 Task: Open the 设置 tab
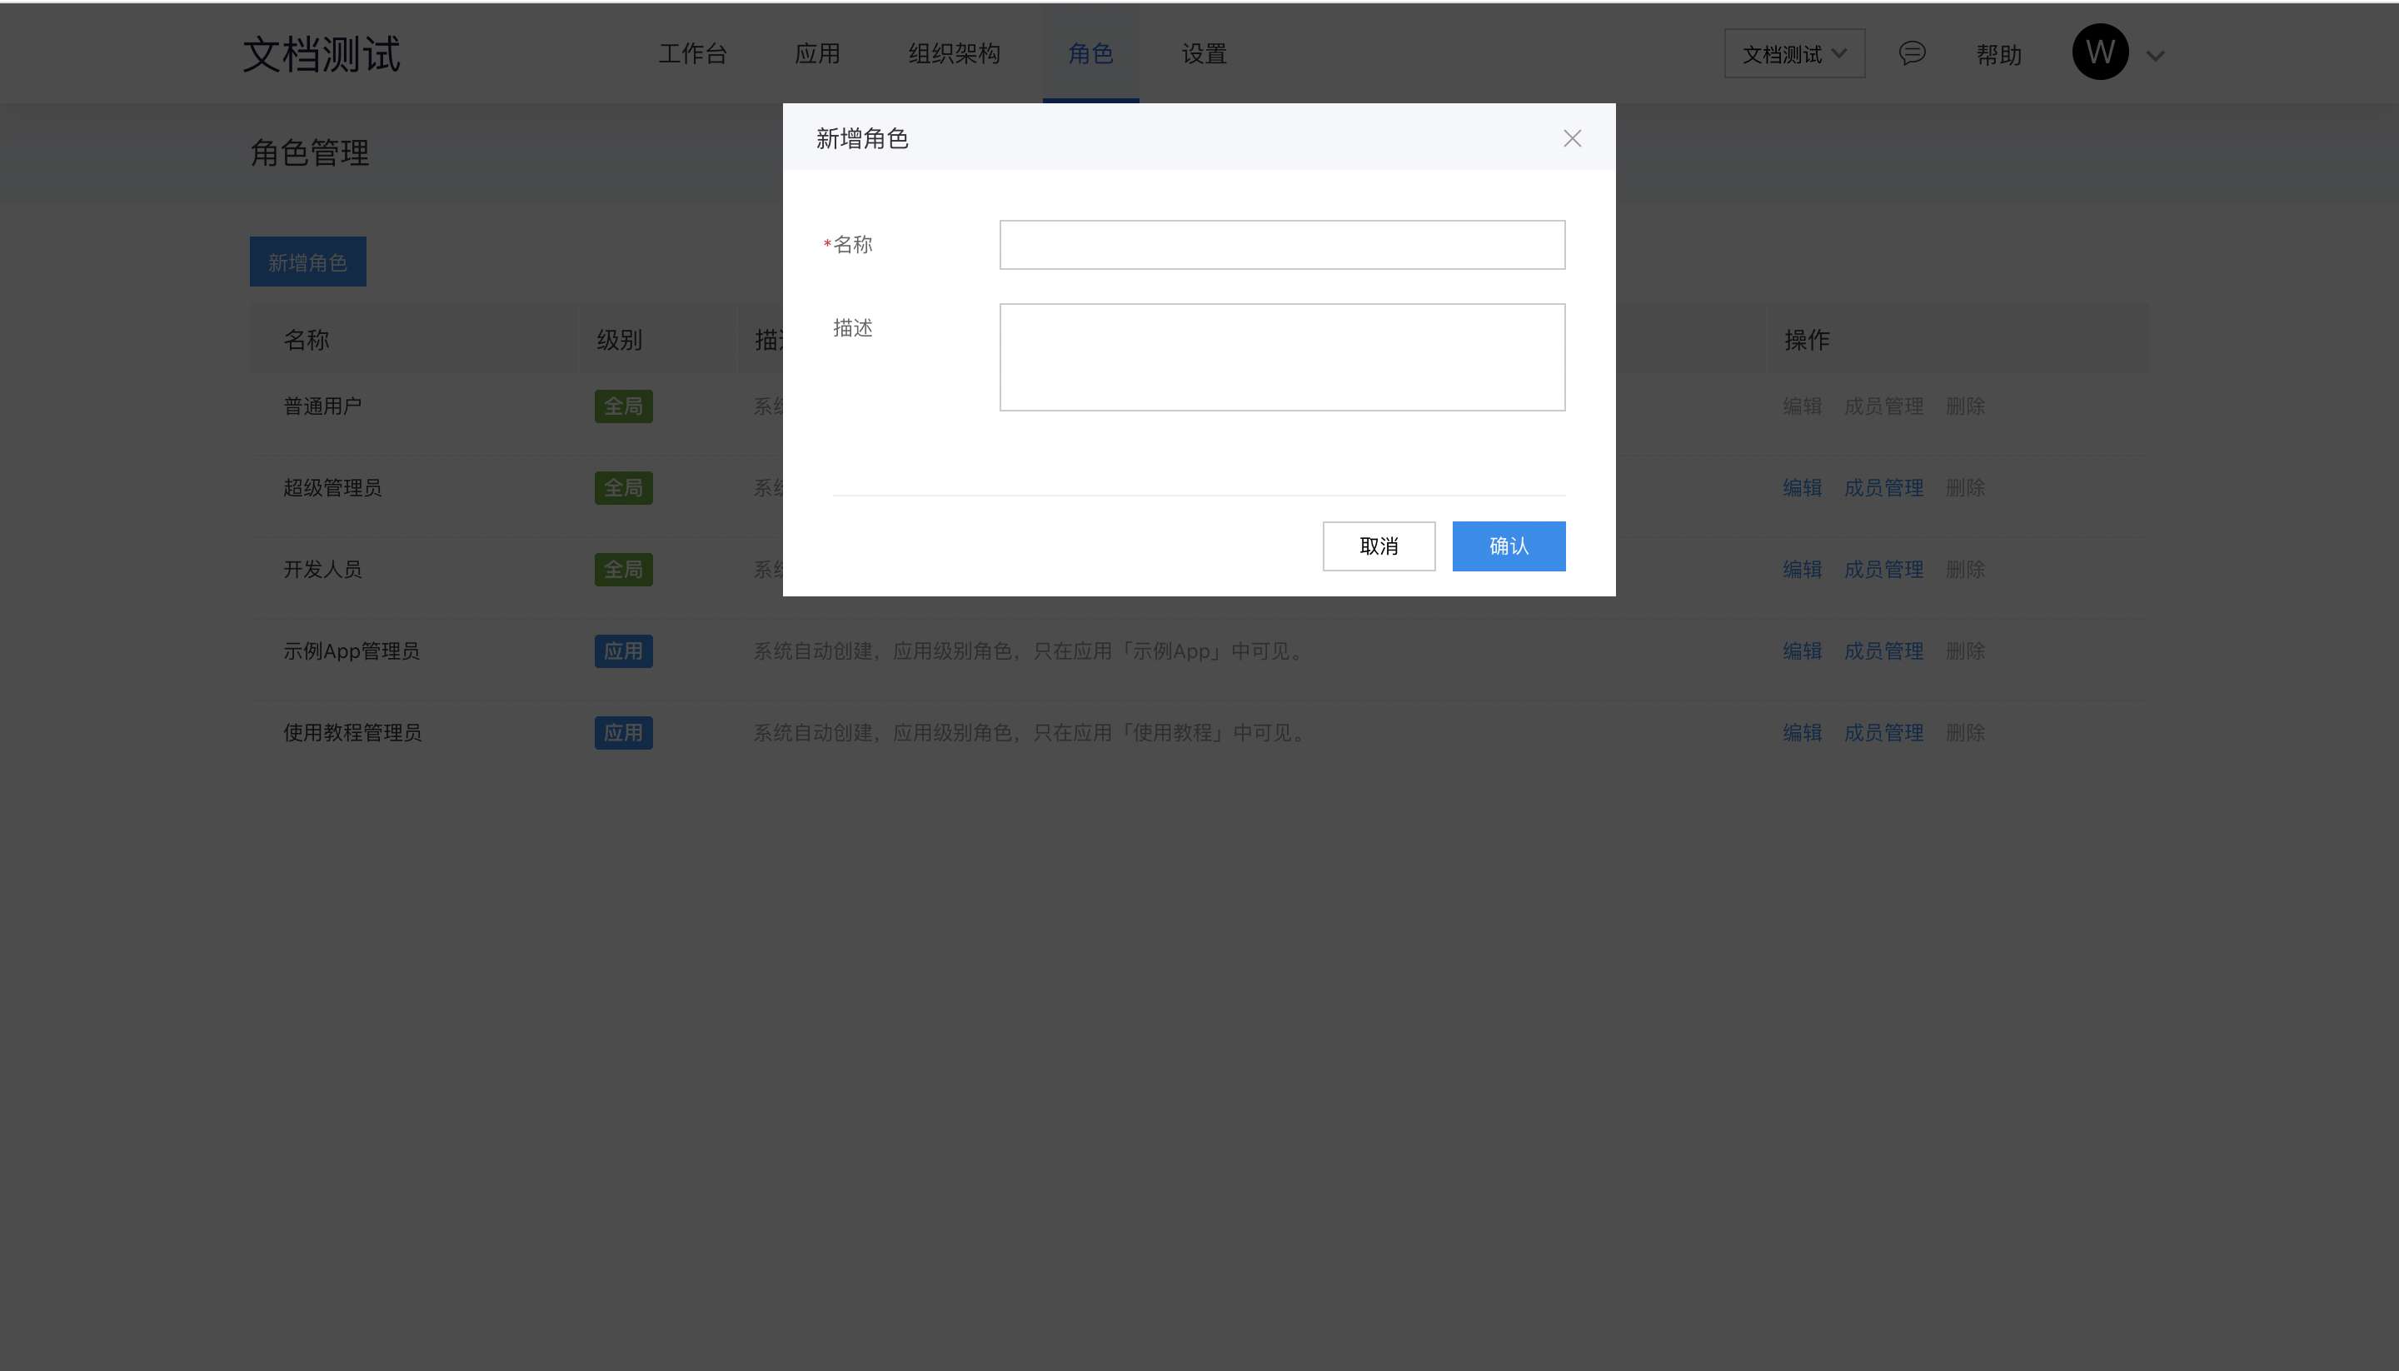tap(1204, 53)
